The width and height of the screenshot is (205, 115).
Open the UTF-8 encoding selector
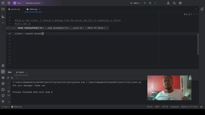[165, 107]
